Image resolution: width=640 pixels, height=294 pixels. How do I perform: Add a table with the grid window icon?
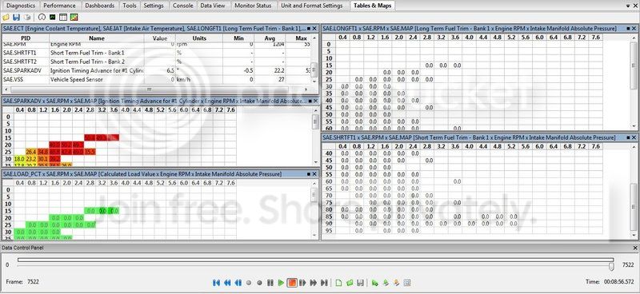63,18
